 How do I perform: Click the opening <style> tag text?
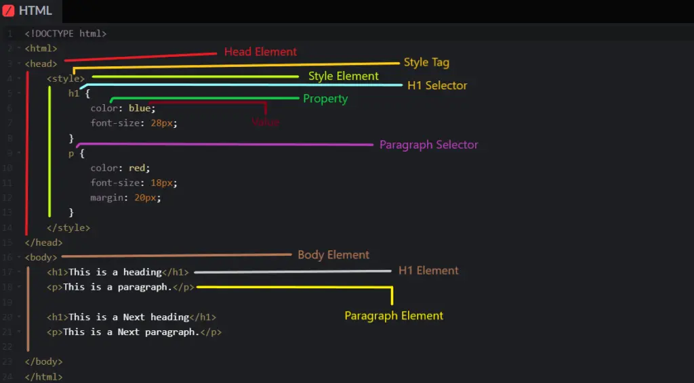click(66, 78)
